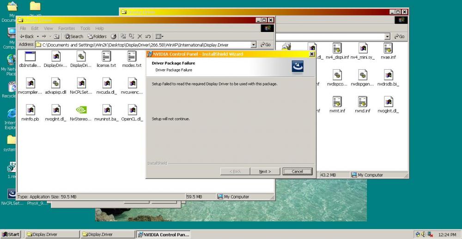The image size is (462, 239).
Task: Select nvae.inf in rear window
Action: tap(388, 51)
